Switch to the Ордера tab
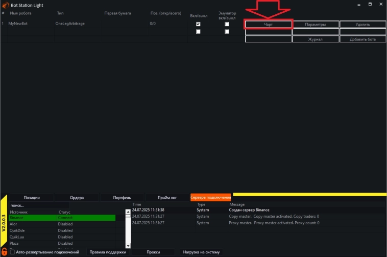Screen dimensions: 387x257 click(x=77, y=197)
